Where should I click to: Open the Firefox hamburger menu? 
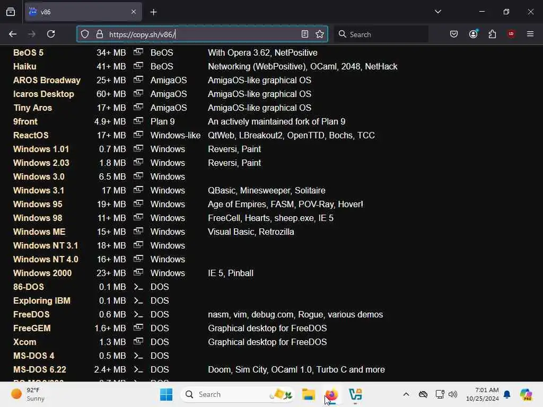530,34
